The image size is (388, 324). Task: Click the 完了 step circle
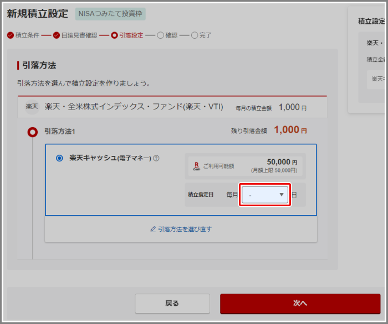point(195,35)
